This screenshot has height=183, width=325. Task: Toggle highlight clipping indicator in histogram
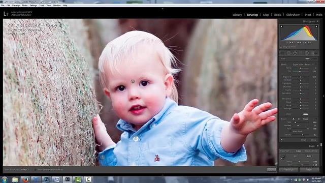pyautogui.click(x=316, y=26)
